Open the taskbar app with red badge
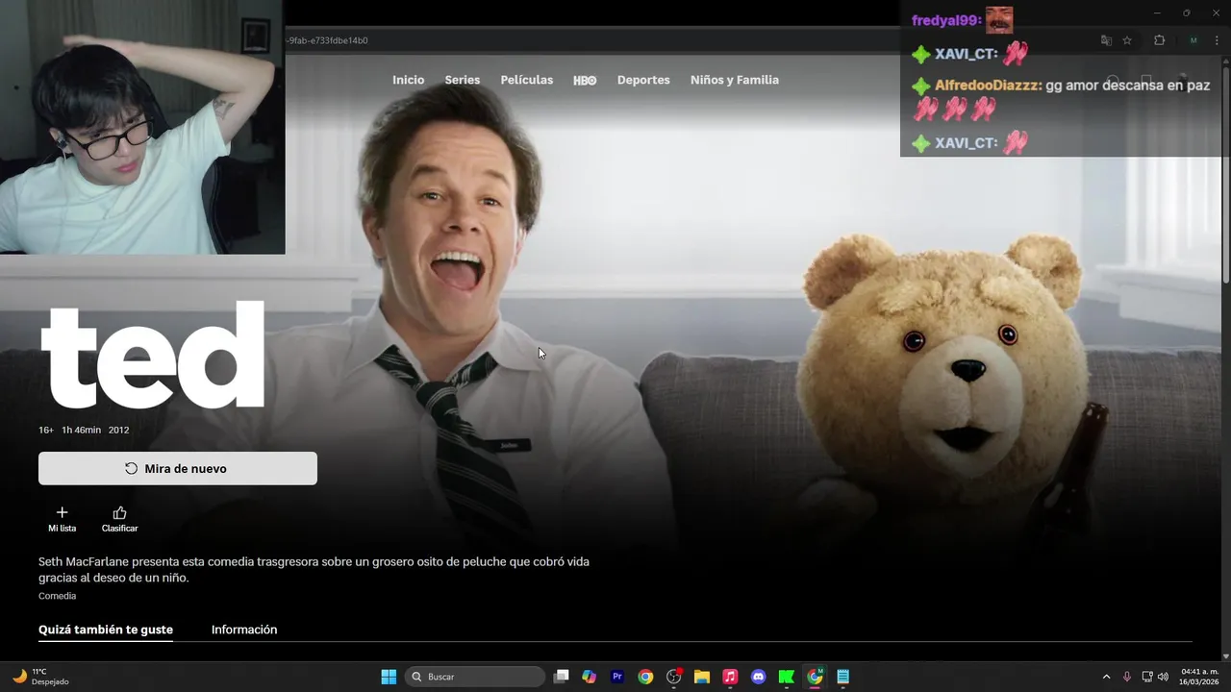Viewport: 1231px width, 692px height. [x=674, y=677]
